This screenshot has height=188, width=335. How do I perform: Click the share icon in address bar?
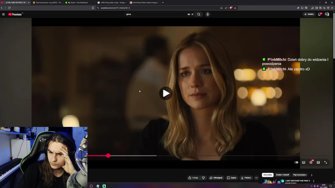click(226, 8)
